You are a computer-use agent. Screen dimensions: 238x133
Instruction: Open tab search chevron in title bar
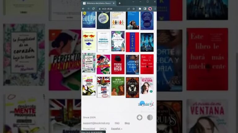[x=133, y=2]
